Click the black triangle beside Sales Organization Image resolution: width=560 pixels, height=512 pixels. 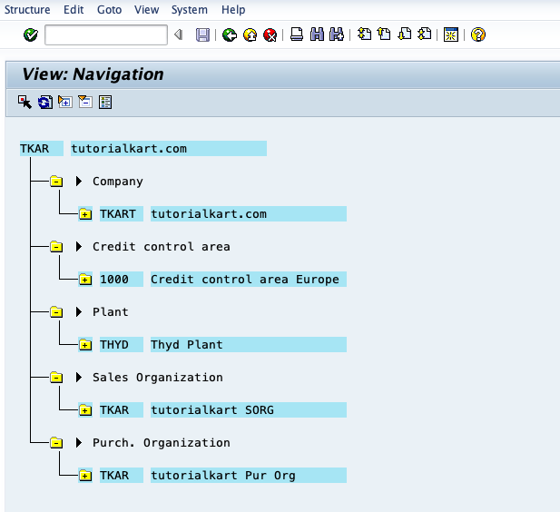79,378
